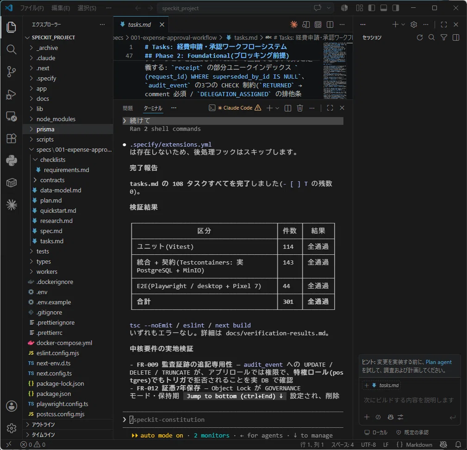Expand the アウトライン section

point(68,425)
